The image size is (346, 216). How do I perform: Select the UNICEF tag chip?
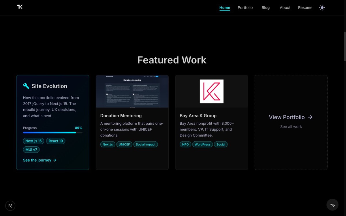[124, 145]
